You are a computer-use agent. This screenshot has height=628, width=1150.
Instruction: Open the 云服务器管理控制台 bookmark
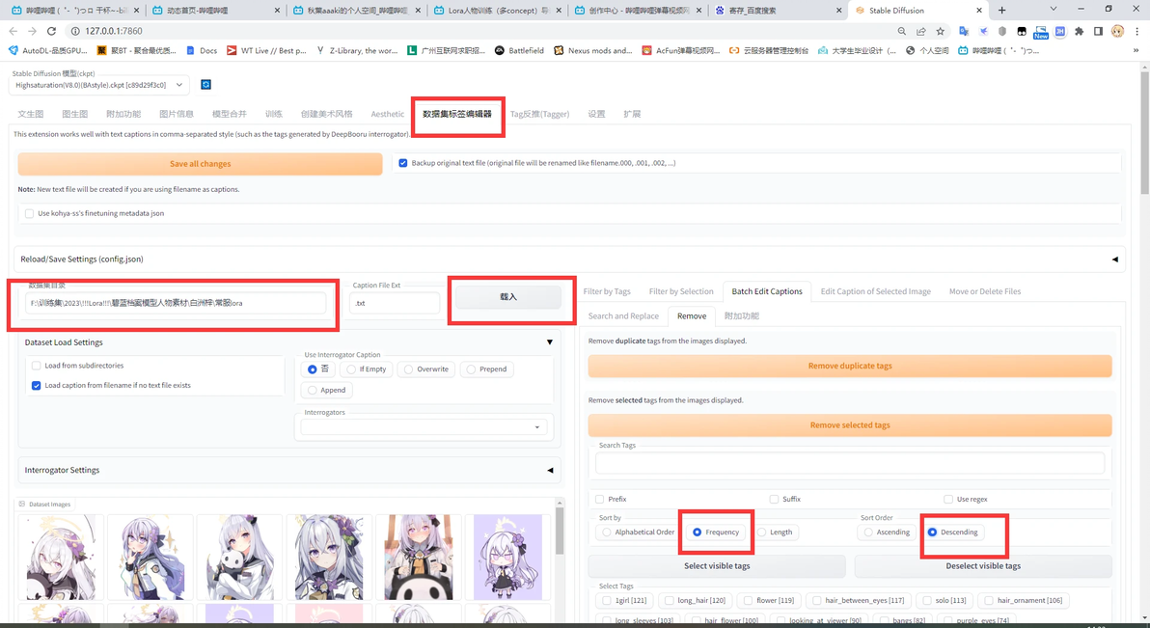tap(769, 50)
